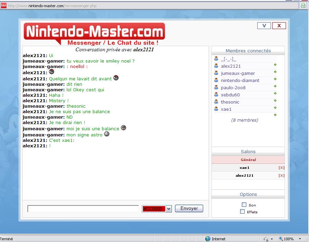The height and width of the screenshot is (242, 309).
Task: Click the red X button of messenger
Action: click(279, 26)
